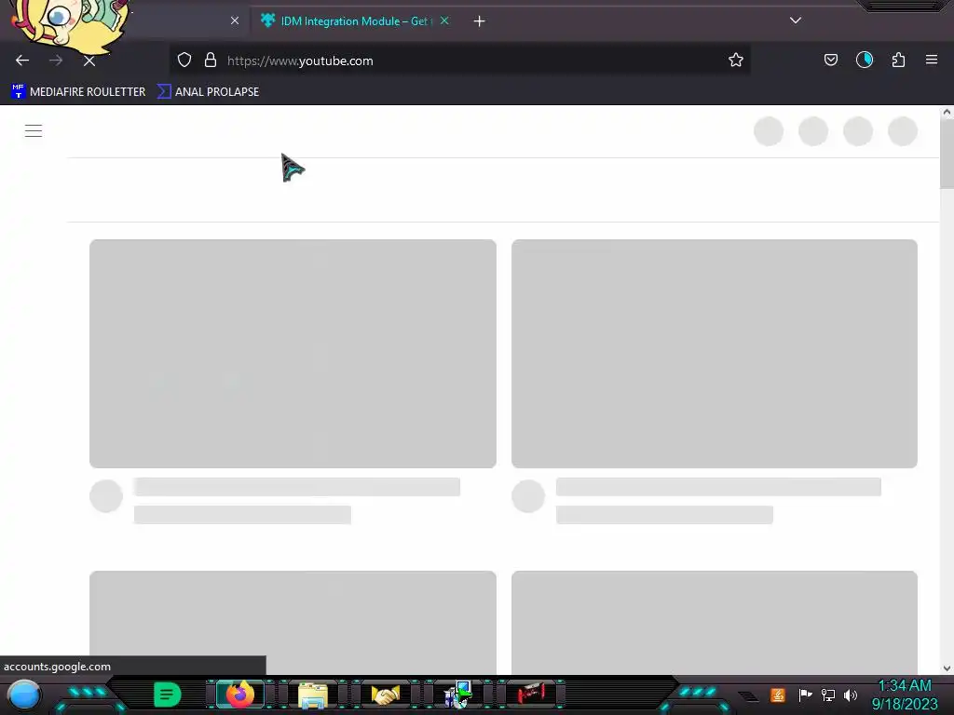Open clock showing 1:34 AM
The width and height of the screenshot is (954, 715).
tap(905, 695)
